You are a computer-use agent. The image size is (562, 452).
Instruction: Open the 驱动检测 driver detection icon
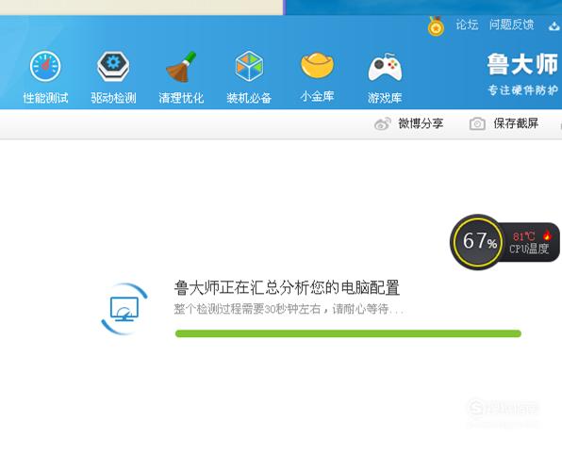pos(113,67)
